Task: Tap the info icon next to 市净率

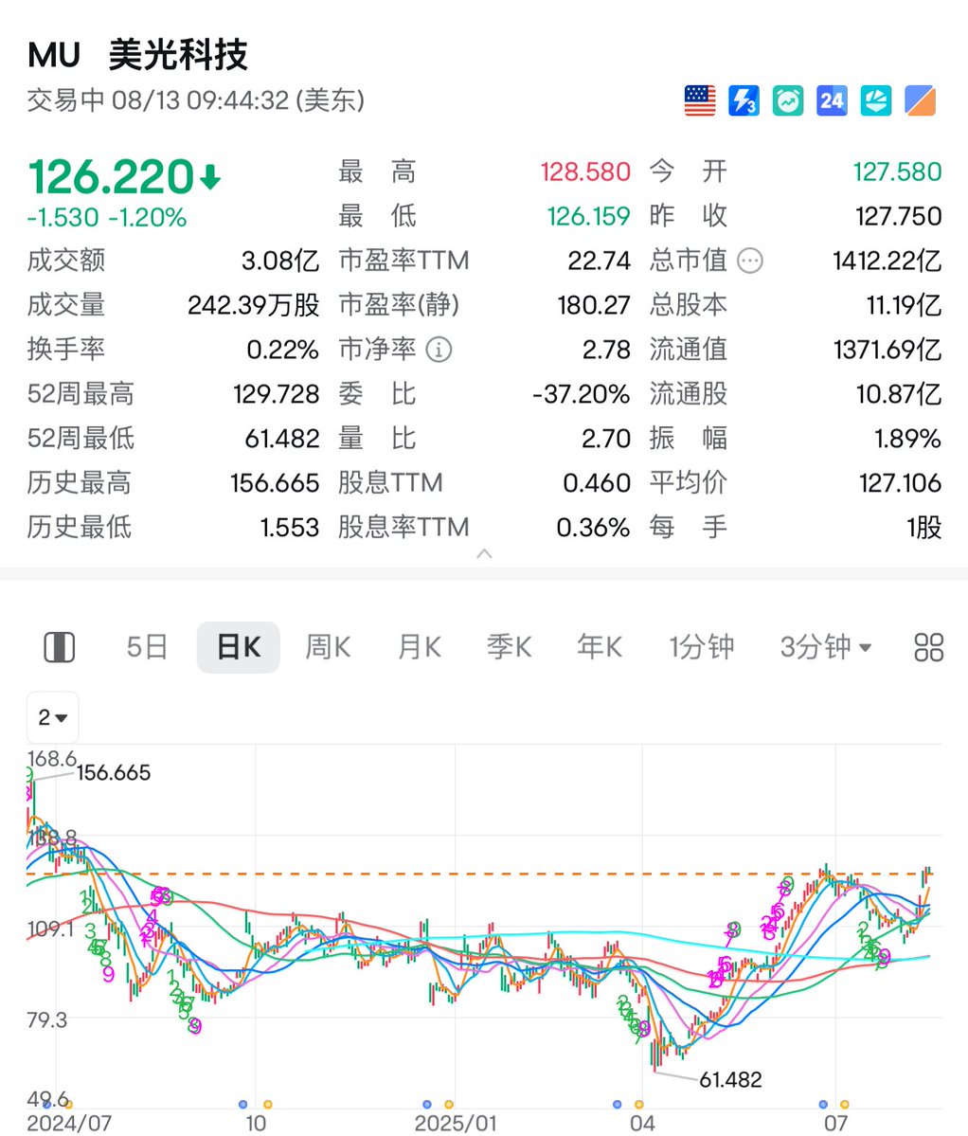Action: point(439,350)
